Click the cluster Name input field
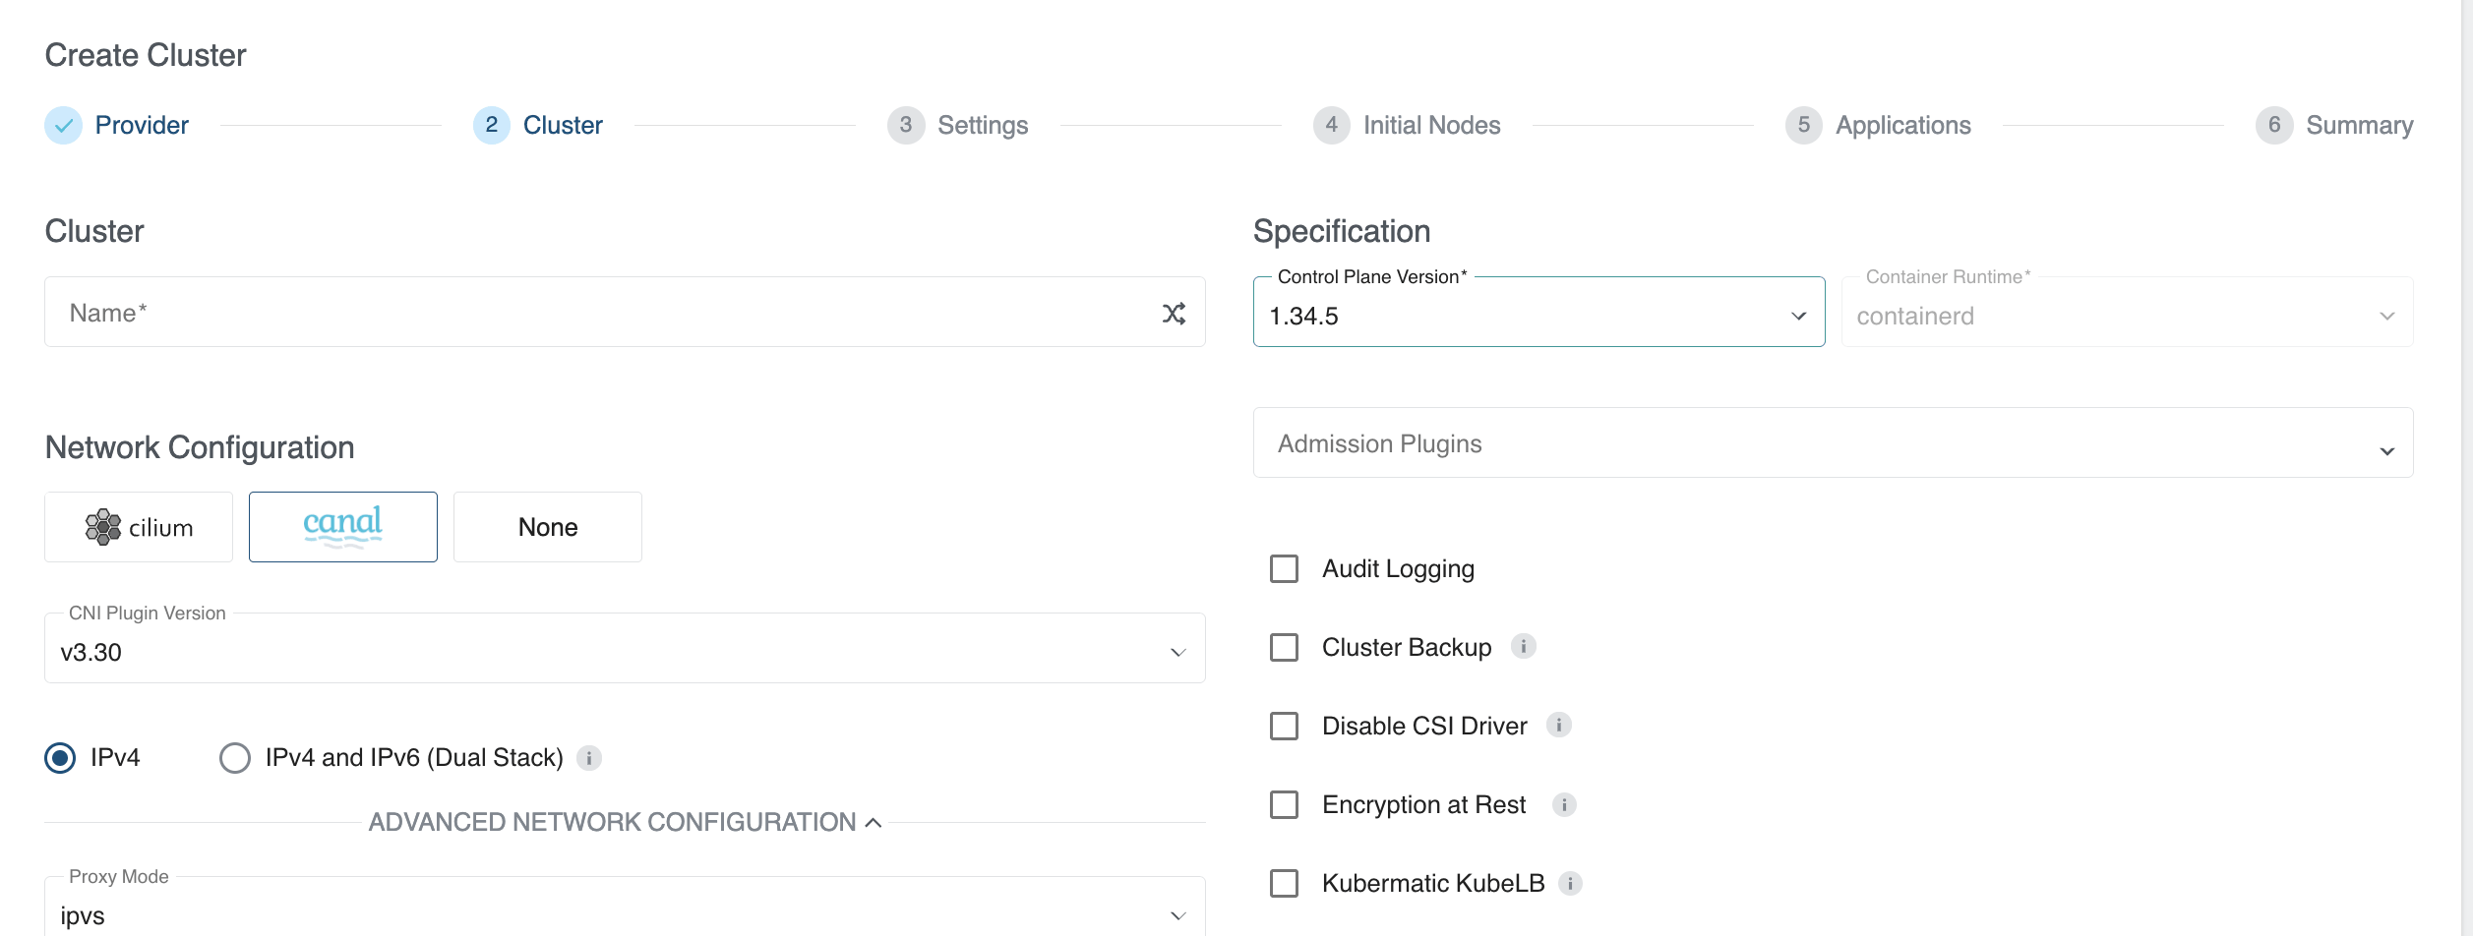This screenshot has height=936, width=2473. coord(600,314)
